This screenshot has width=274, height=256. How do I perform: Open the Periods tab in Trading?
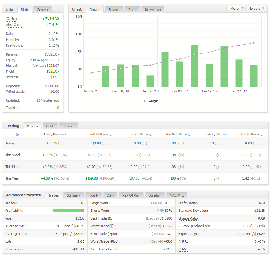pos(32,126)
